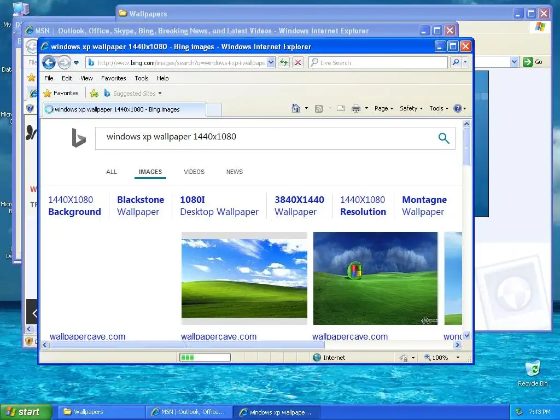
Task: Open the Tools menu in menu bar
Action: click(142, 78)
